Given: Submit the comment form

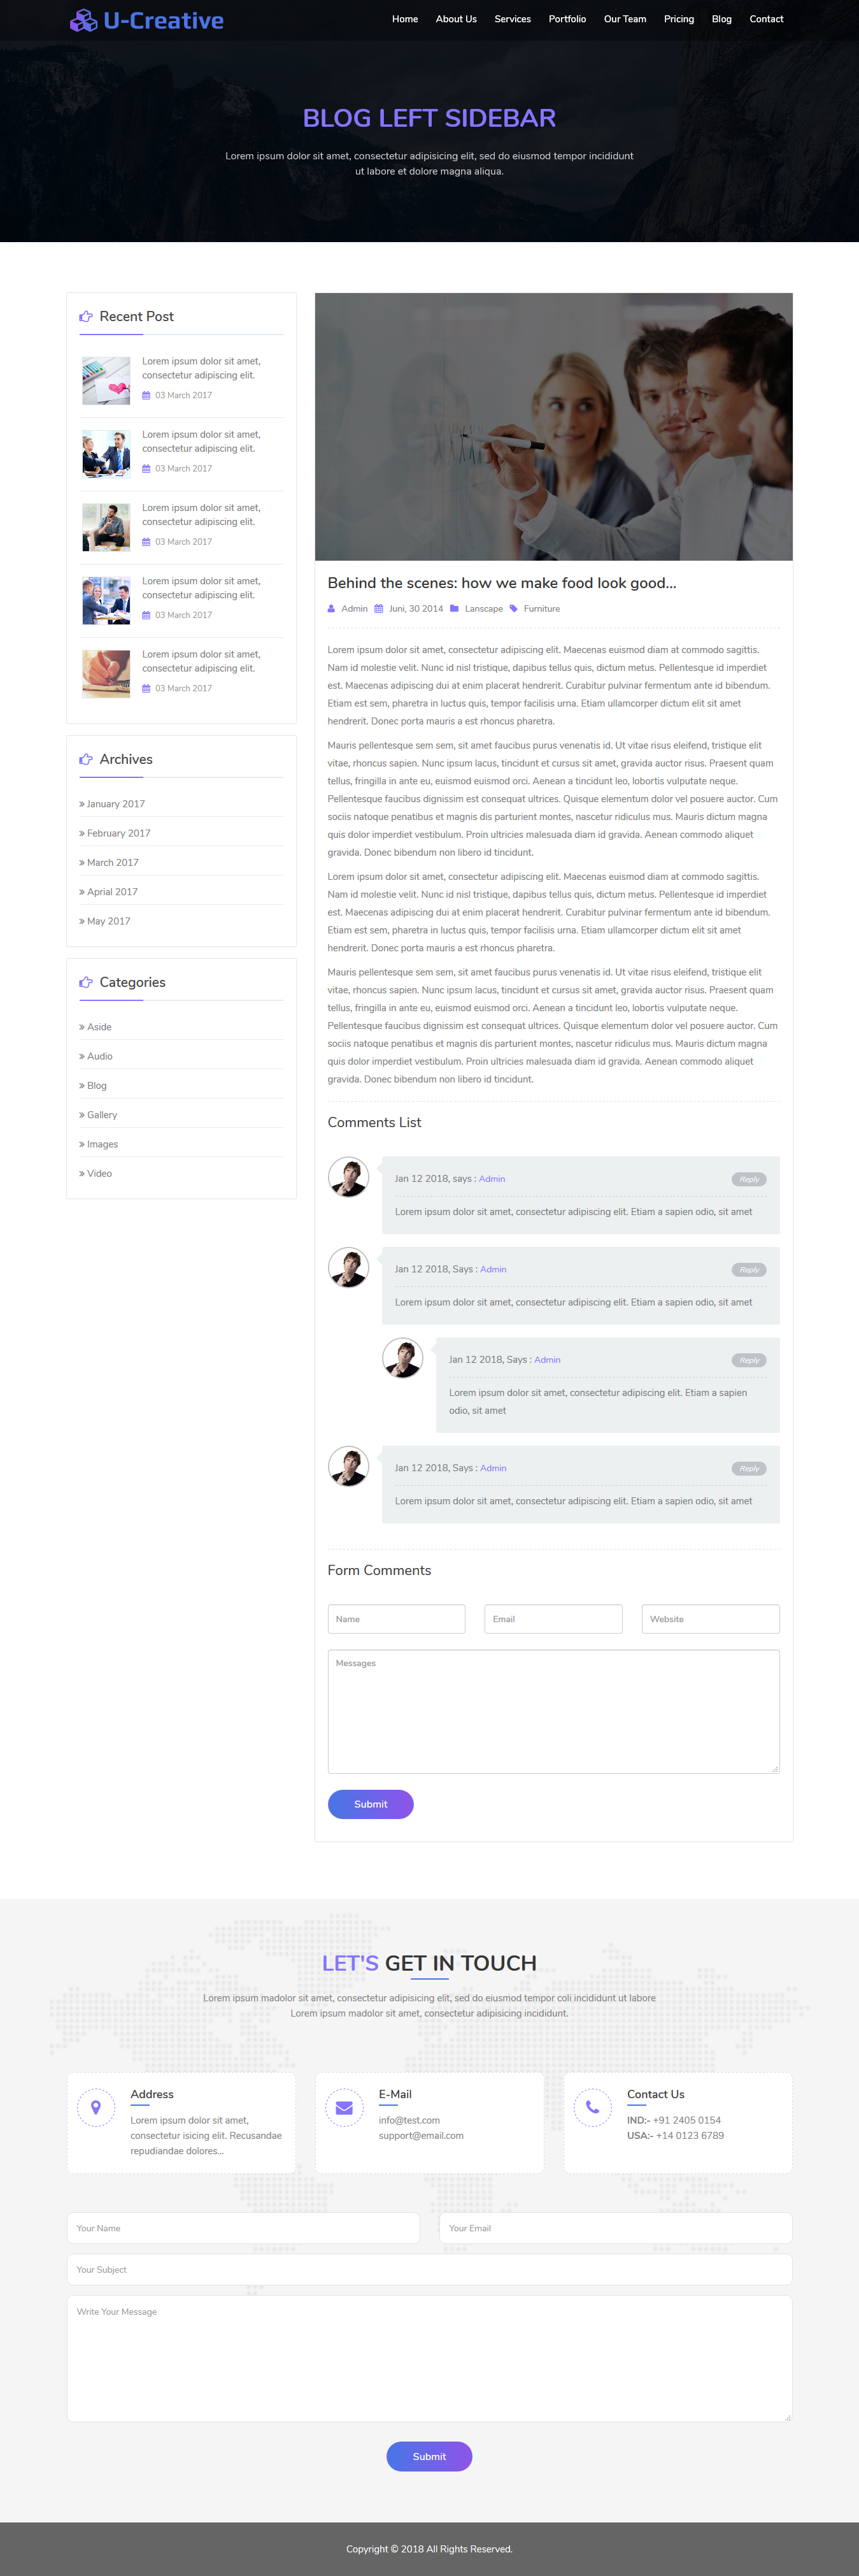Looking at the screenshot, I should click(371, 1804).
